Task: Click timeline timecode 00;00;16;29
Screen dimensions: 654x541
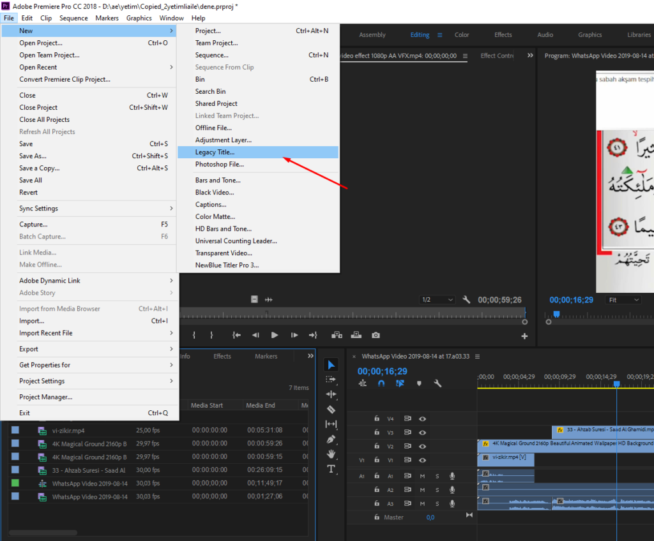Action: tap(382, 371)
